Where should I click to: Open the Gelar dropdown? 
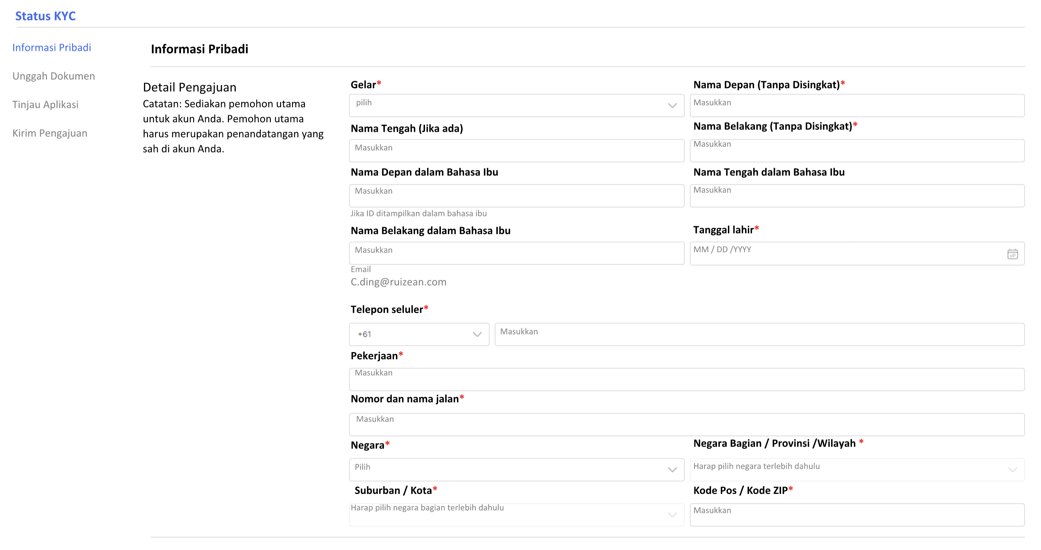pos(516,105)
